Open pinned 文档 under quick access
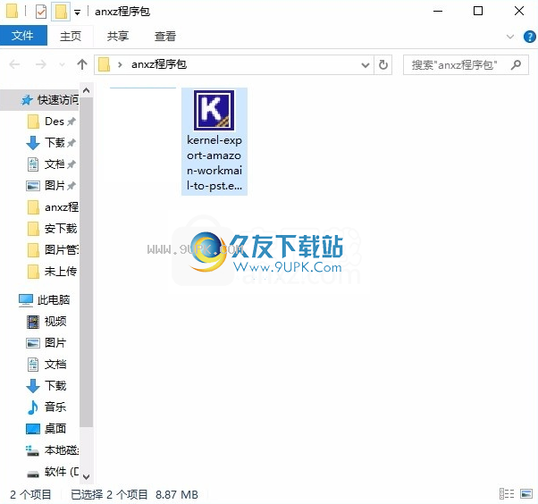 (x=55, y=164)
